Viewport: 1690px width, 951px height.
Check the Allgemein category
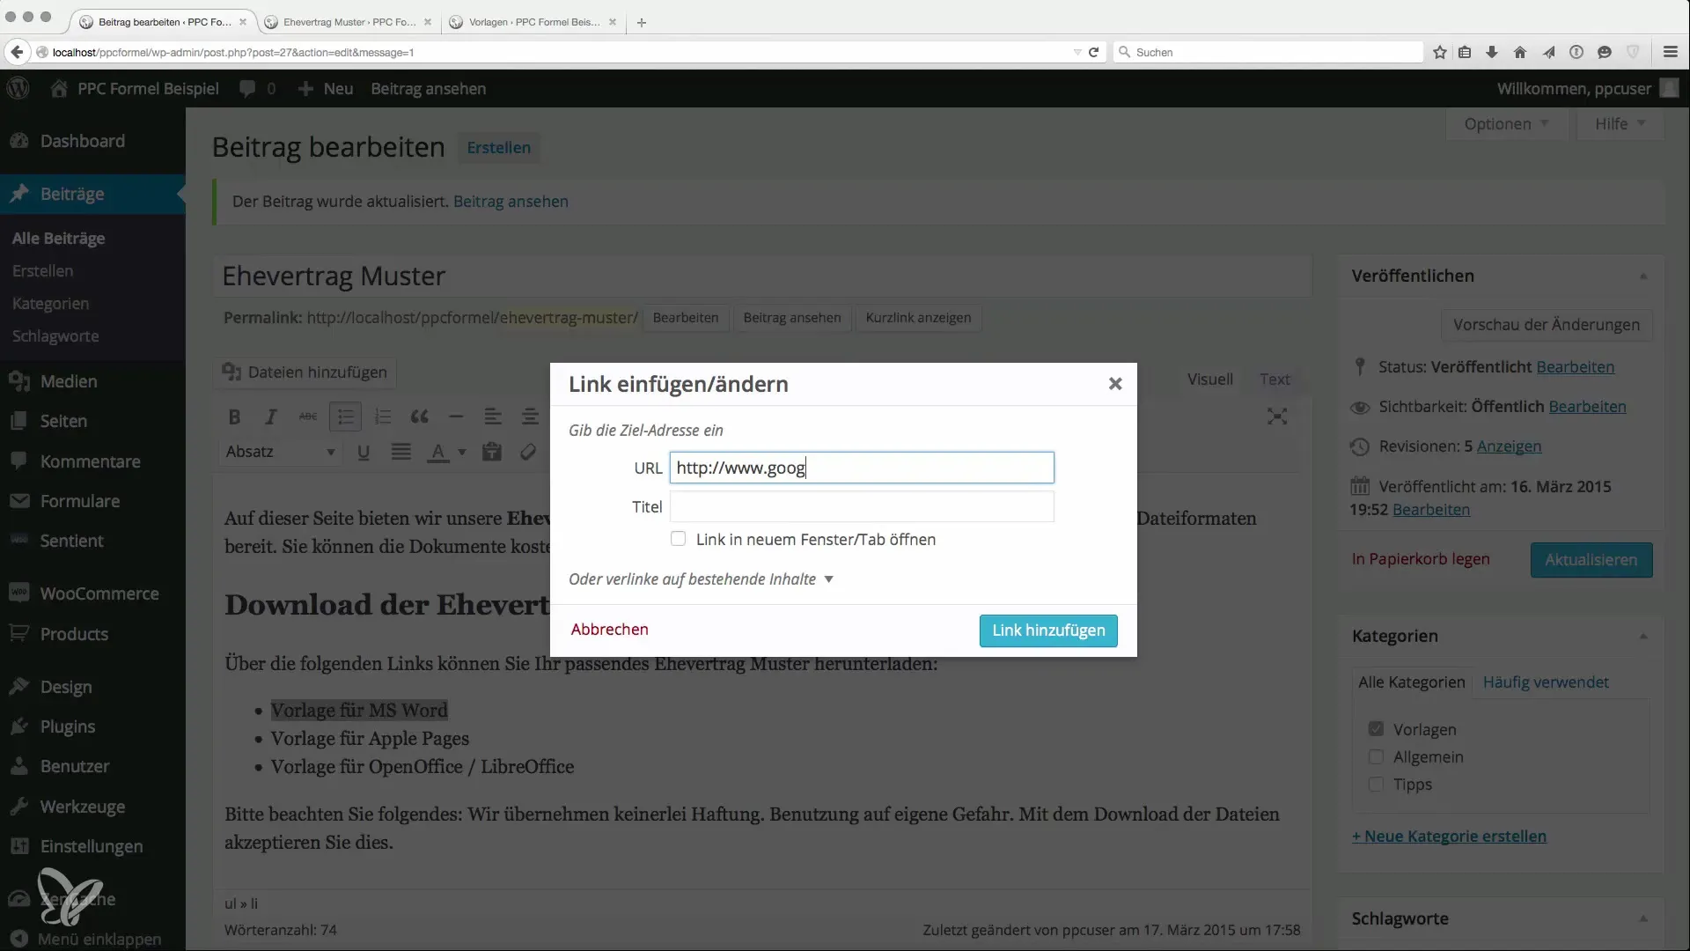pyautogui.click(x=1376, y=757)
